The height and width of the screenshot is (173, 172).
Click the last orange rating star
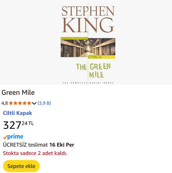29,103
